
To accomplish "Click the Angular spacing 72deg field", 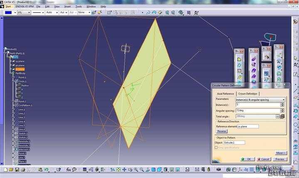I will click(x=258, y=110).
